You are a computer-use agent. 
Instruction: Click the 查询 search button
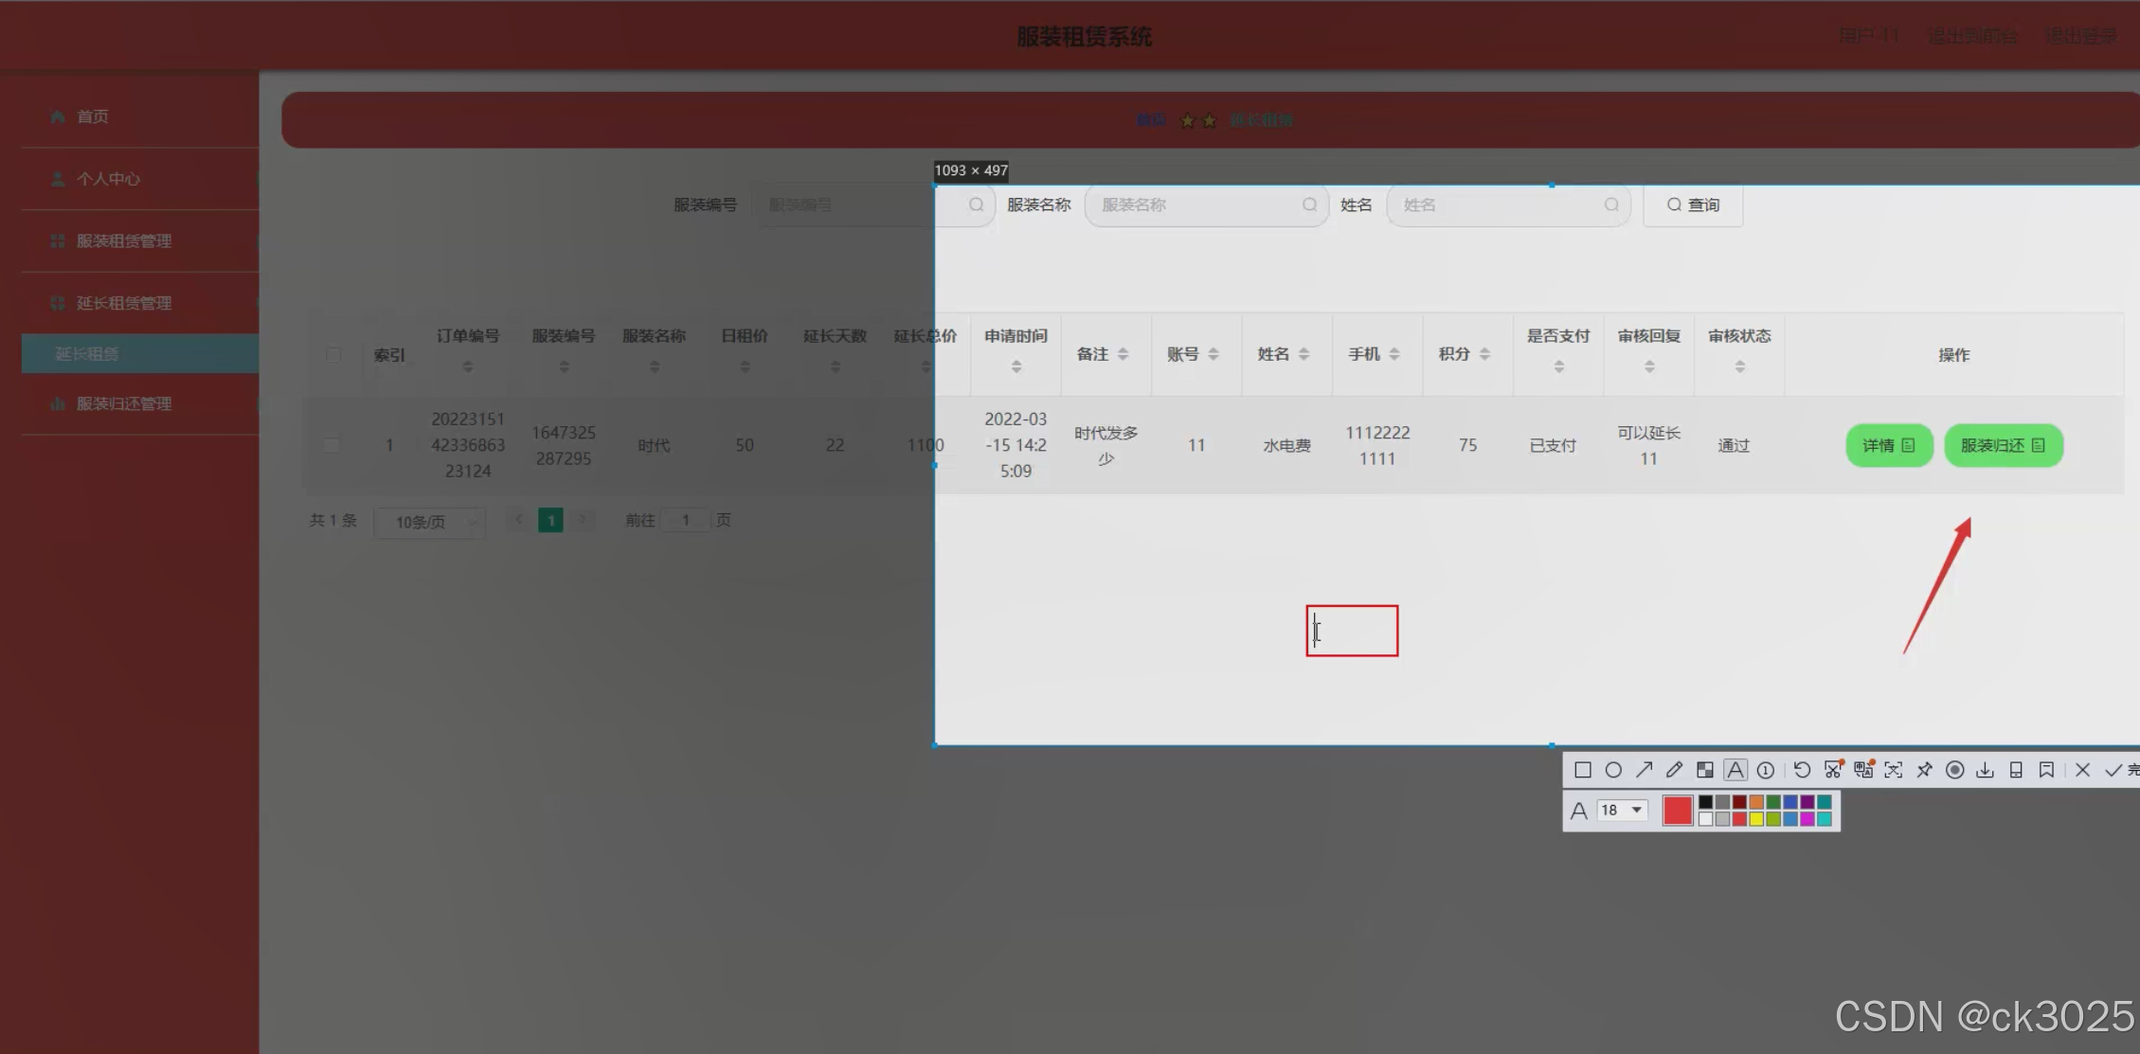(1693, 205)
